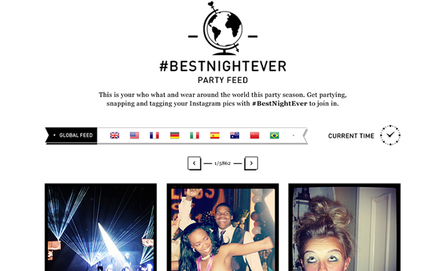Image resolution: width=446 pixels, height=271 pixels.
Task: Select the United States flag feed
Action: tap(134, 135)
